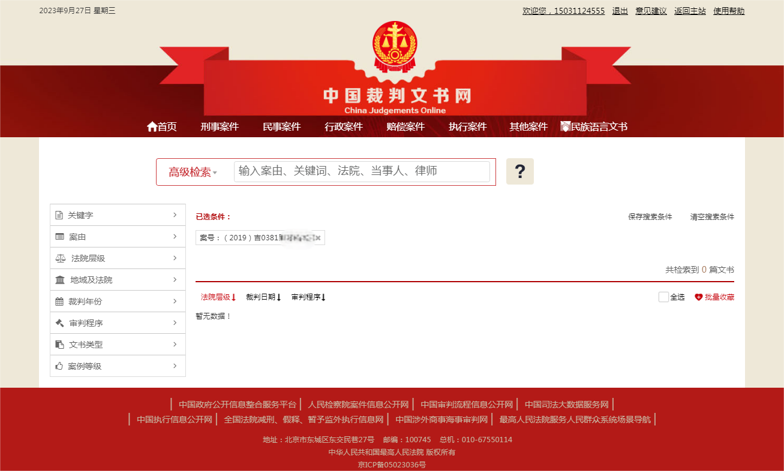Click the thumbs-up icon for 案例等级
The height and width of the screenshot is (471, 784).
coord(59,366)
